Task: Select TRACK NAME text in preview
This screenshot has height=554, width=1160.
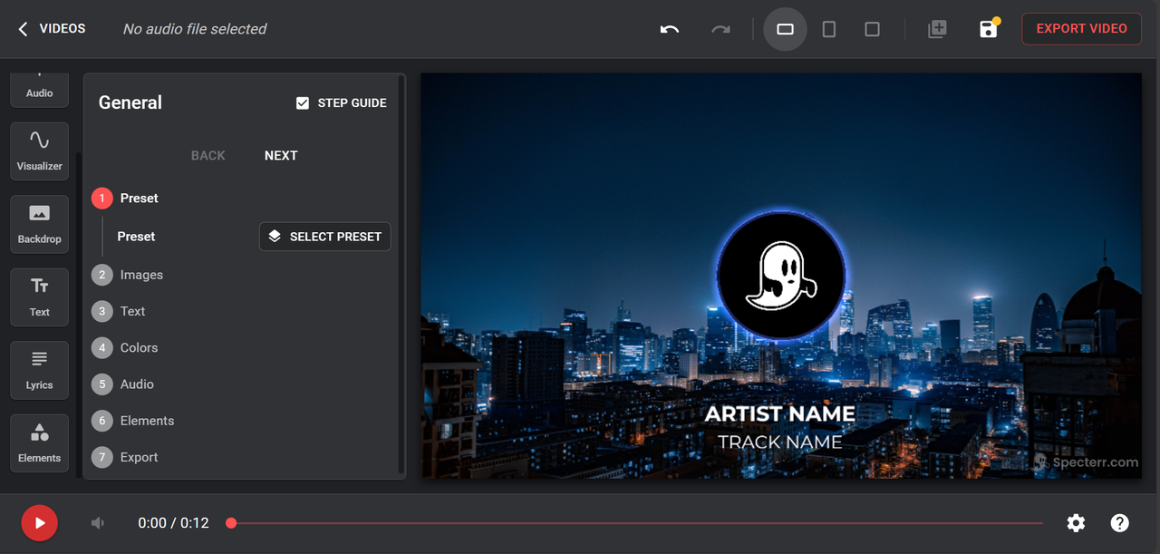Action: click(780, 442)
